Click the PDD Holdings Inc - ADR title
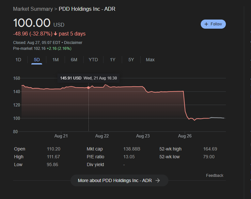Image resolution: width=251 pixels, height=199 pixels. 87,9
